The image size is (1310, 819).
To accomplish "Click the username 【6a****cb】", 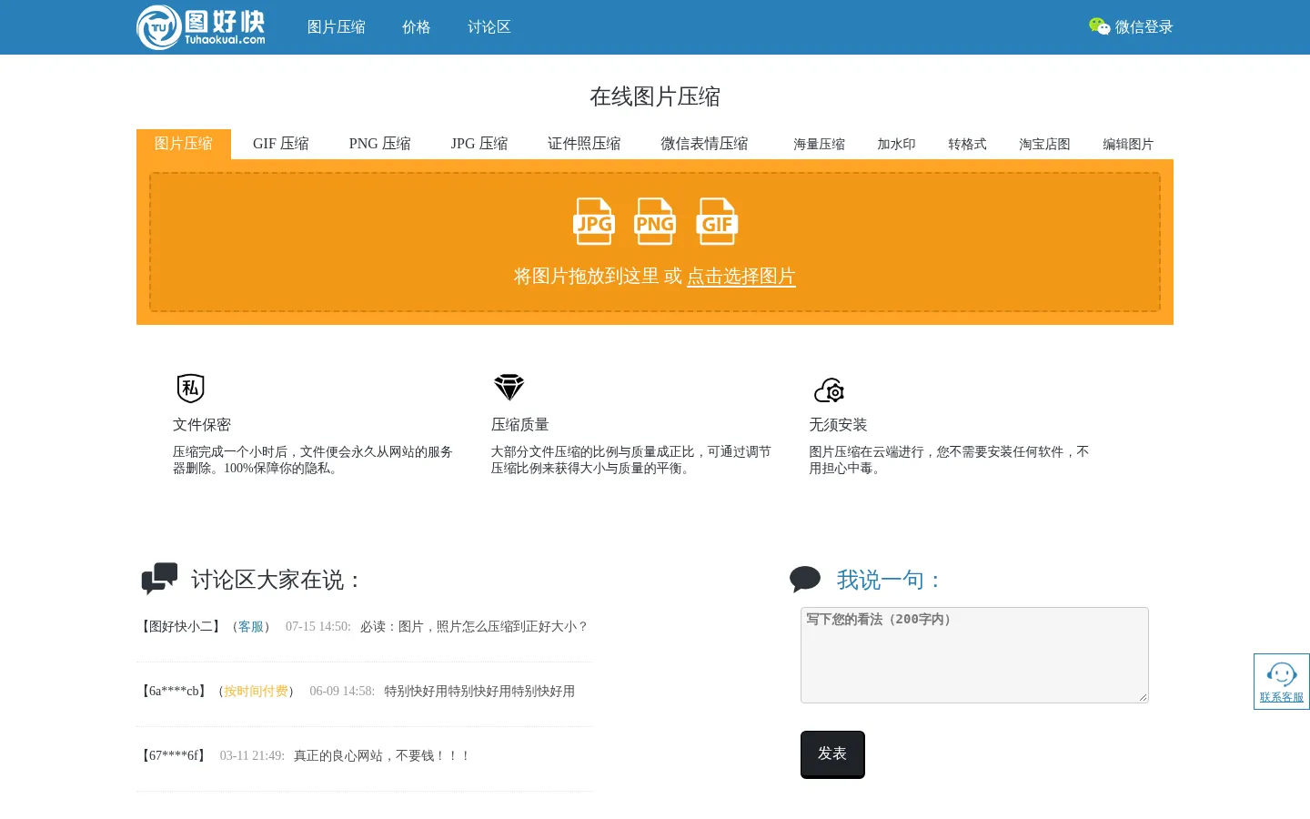I will click(173, 692).
